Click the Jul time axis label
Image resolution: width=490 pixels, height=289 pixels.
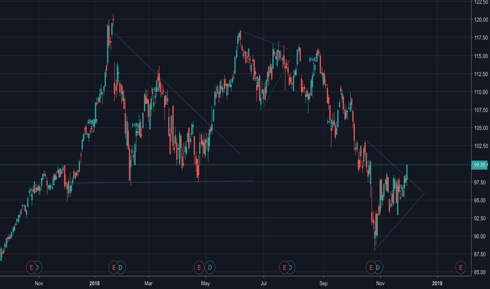[x=263, y=283]
